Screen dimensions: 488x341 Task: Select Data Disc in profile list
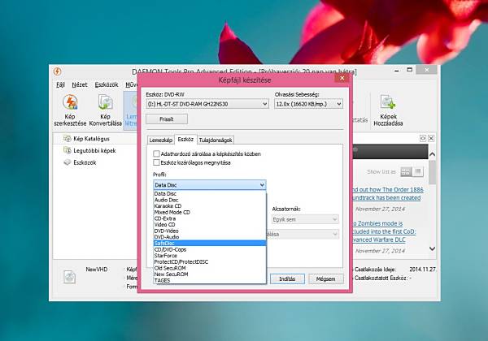coord(210,193)
